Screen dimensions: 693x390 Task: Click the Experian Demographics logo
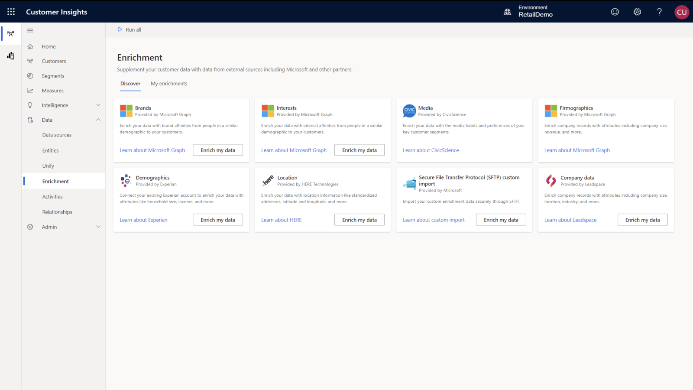[x=126, y=180]
